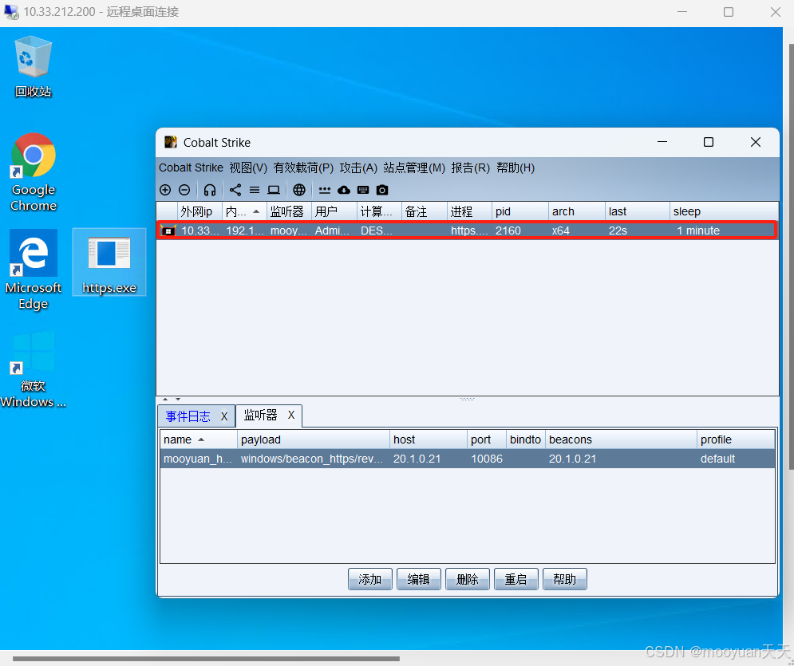Open the 报告(R) menu

click(471, 167)
